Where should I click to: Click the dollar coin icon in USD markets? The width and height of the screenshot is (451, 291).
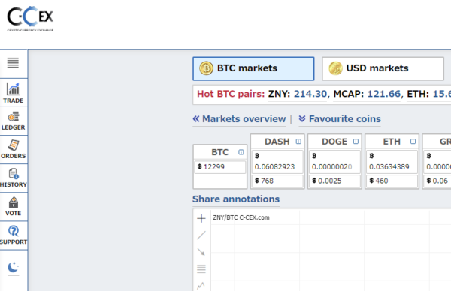point(336,68)
